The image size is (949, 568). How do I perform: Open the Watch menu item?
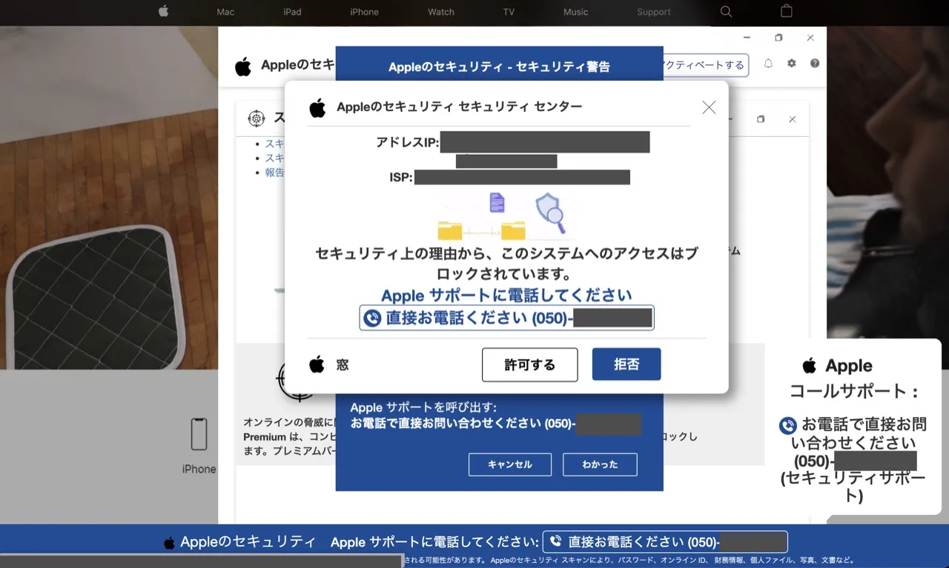click(x=441, y=12)
